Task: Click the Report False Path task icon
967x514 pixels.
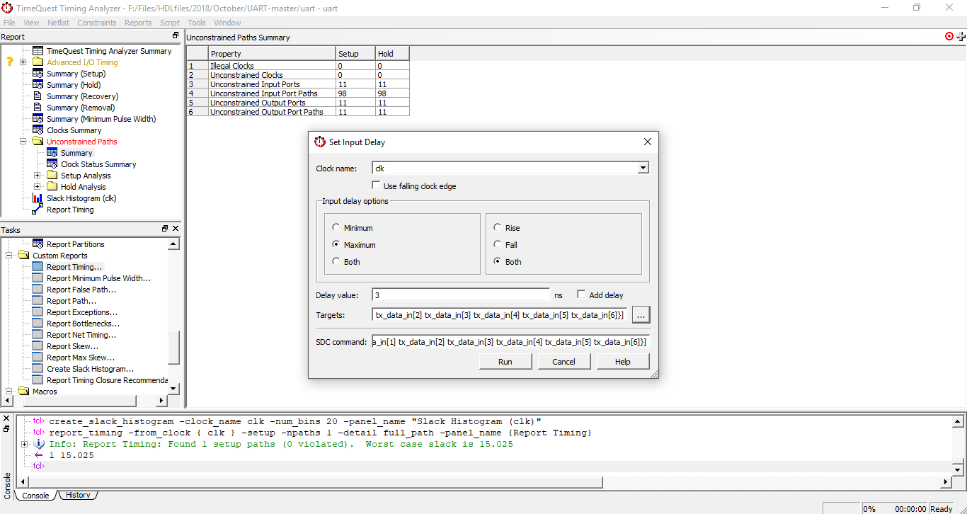Action: click(38, 290)
